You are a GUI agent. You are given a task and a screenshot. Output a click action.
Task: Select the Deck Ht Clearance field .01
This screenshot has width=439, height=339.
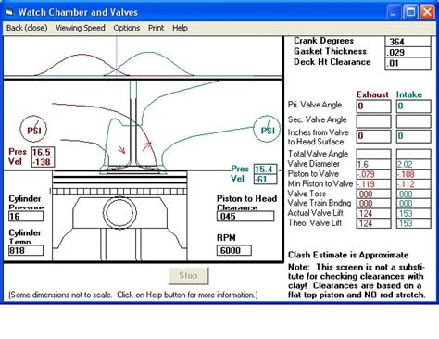click(408, 63)
